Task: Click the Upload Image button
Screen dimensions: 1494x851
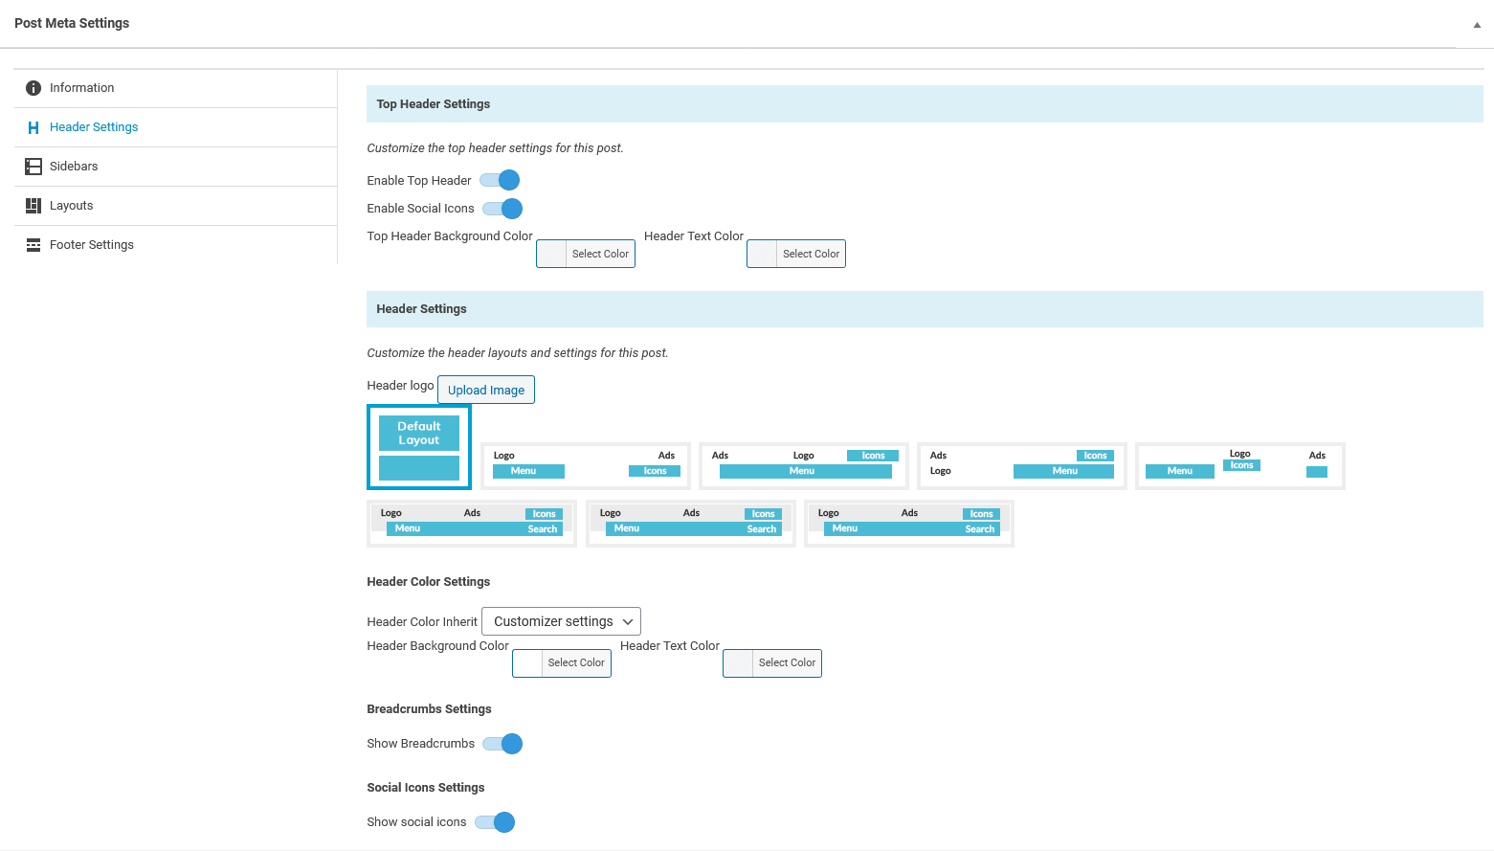Action: pyautogui.click(x=485, y=390)
